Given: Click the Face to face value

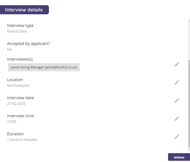Looking at the screenshot, I should click(17, 31).
